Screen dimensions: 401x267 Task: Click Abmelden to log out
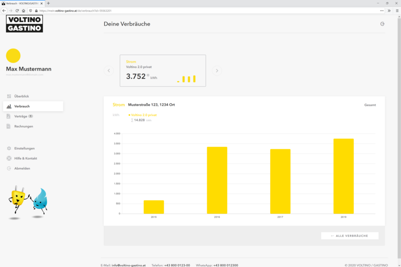pos(22,168)
